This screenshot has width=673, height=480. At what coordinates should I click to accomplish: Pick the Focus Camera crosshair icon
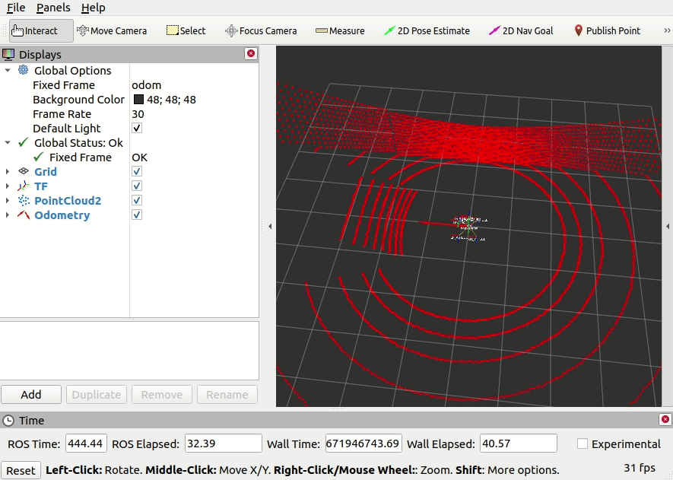[x=231, y=30]
